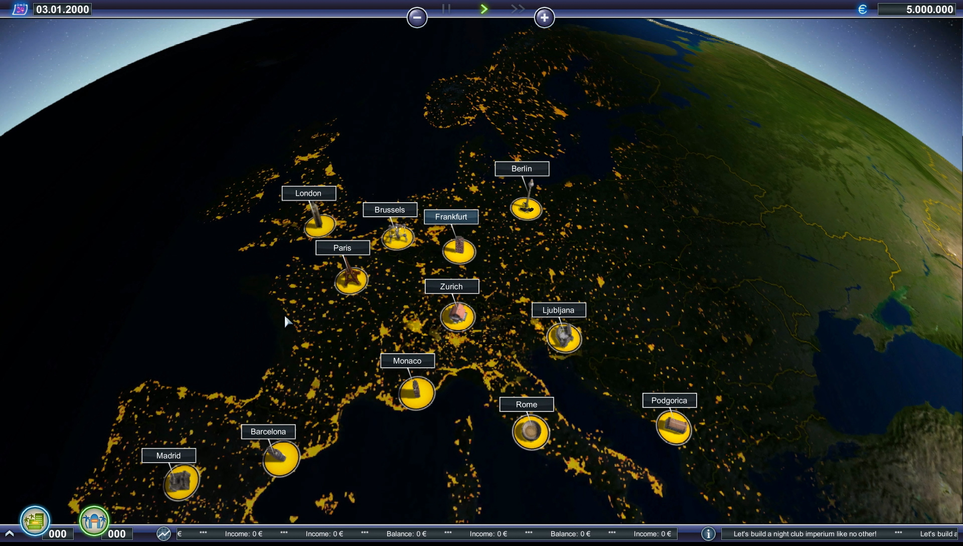Resume normal speed with green arrow
The height and width of the screenshot is (546, 963).
pyautogui.click(x=483, y=8)
